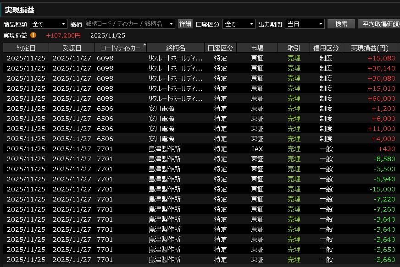This screenshot has width=400, height=267.
Task: Click the 取引 column header
Action: [x=294, y=48]
